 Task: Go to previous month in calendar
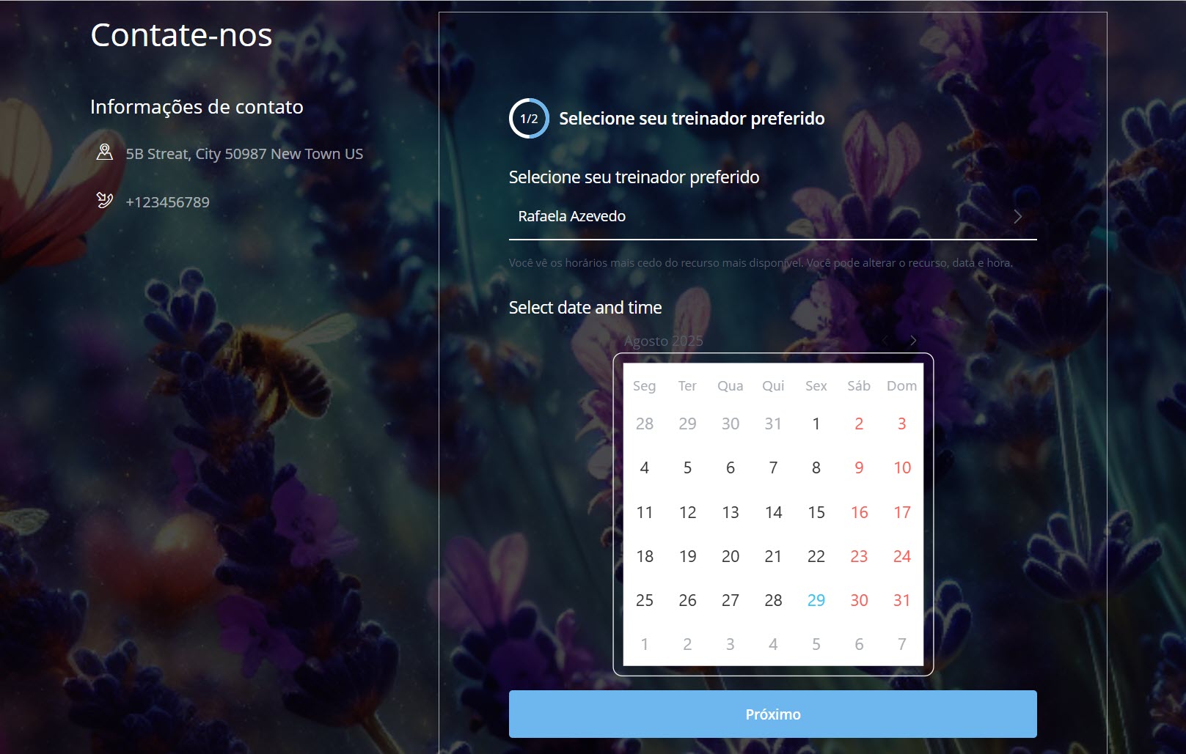pyautogui.click(x=885, y=341)
